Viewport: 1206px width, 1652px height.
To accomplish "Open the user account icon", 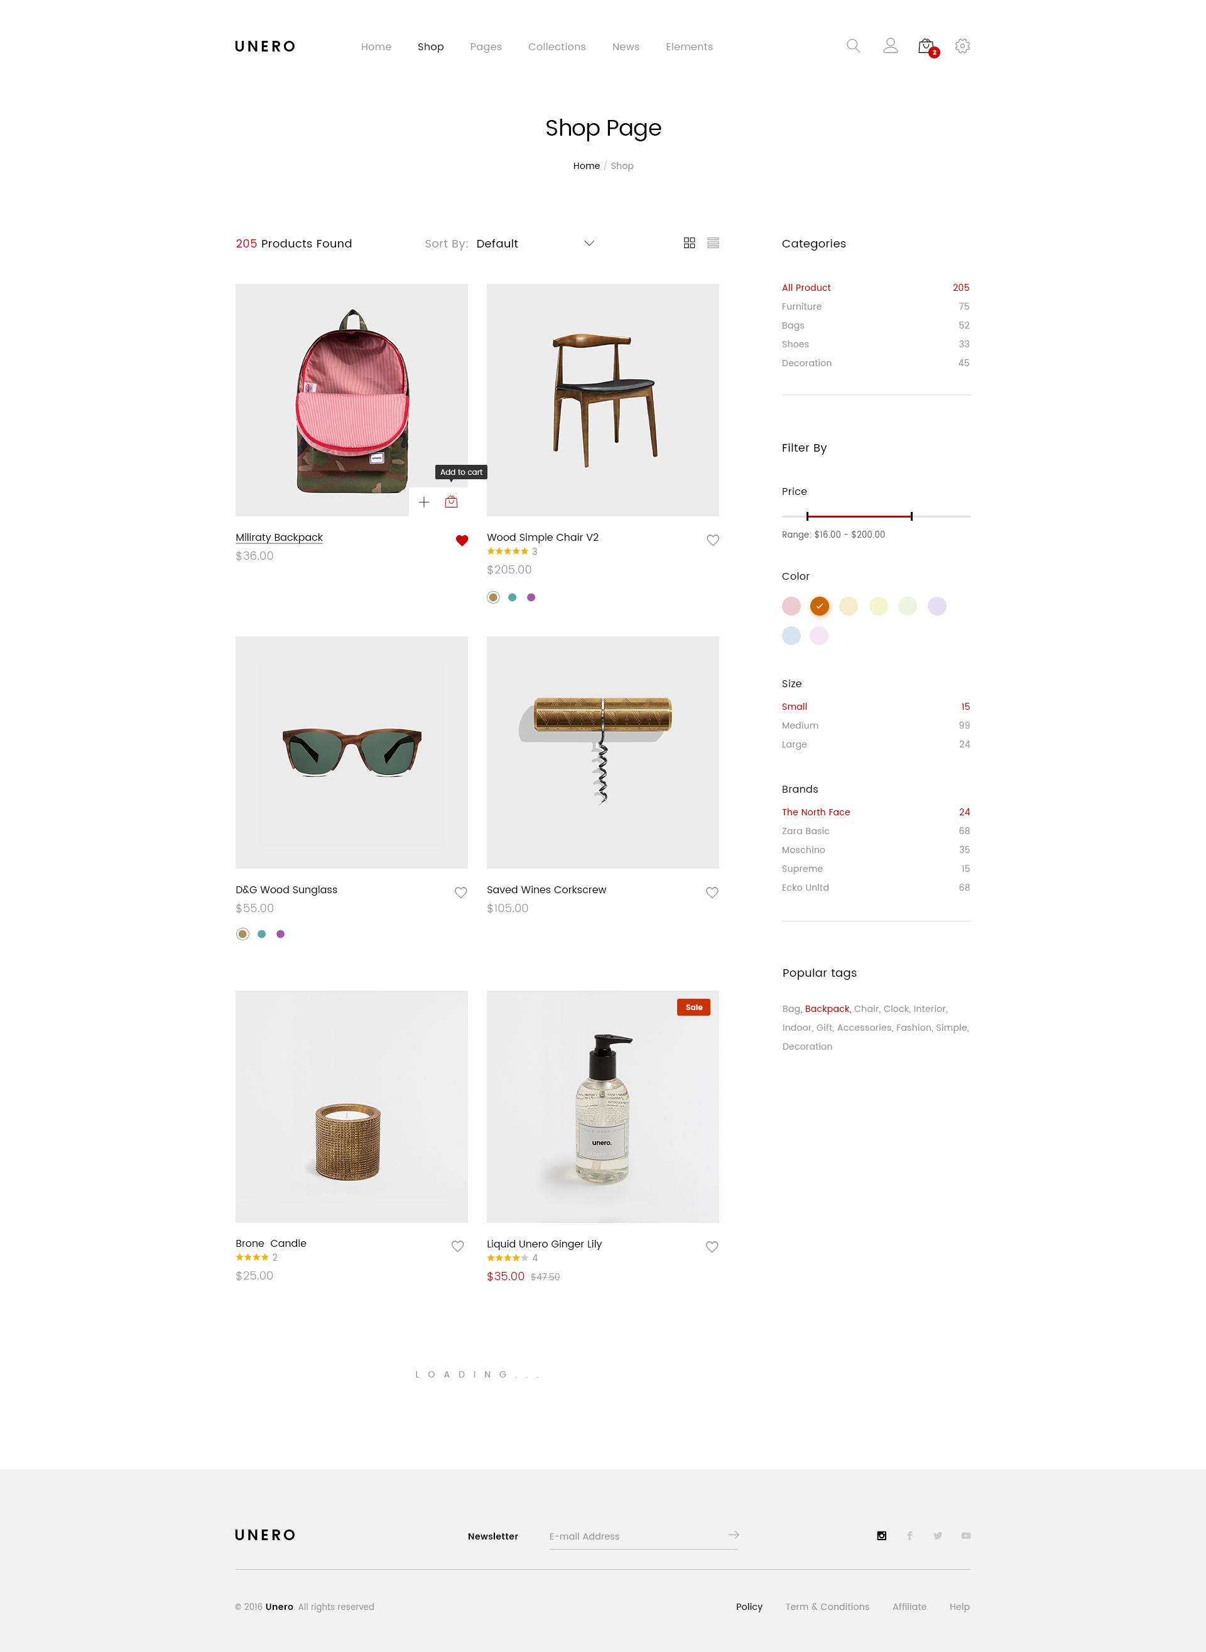I will (890, 46).
